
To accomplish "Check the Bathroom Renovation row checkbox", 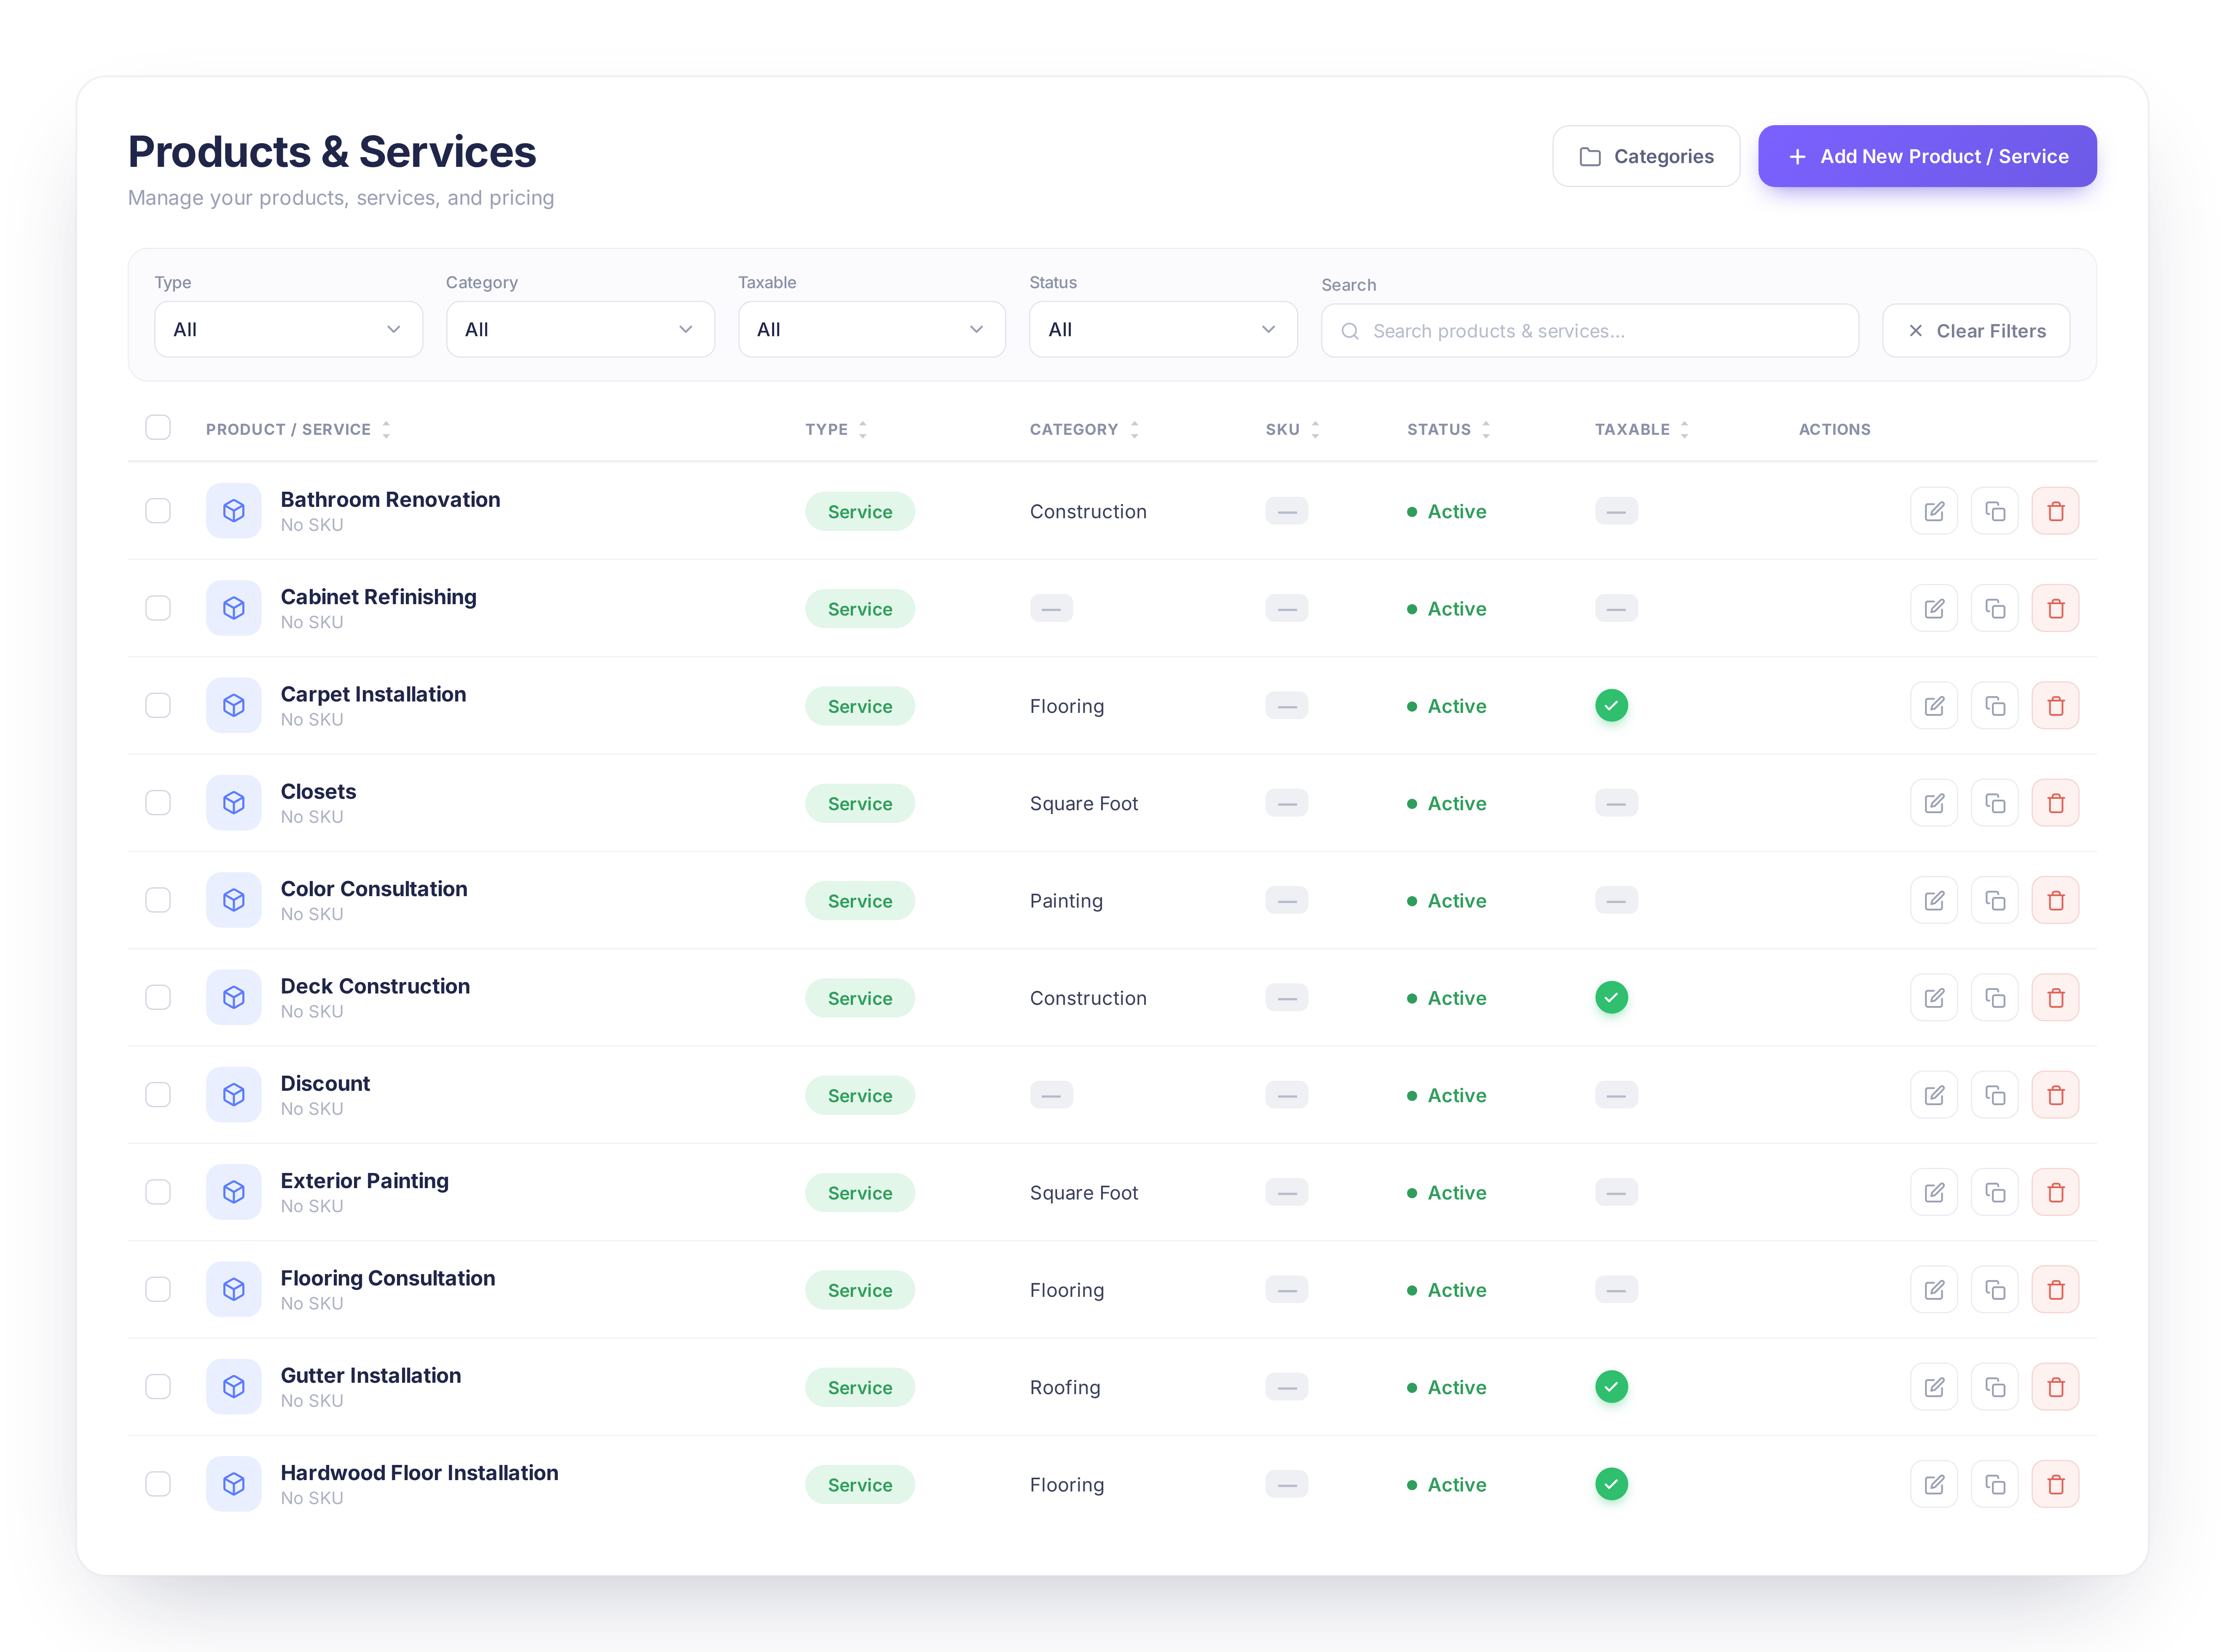I will coord(158,511).
